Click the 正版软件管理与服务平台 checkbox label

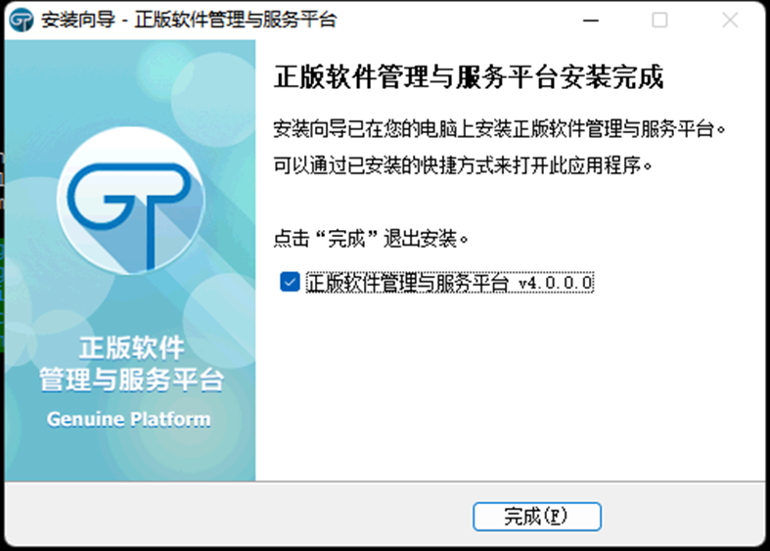[407, 283]
